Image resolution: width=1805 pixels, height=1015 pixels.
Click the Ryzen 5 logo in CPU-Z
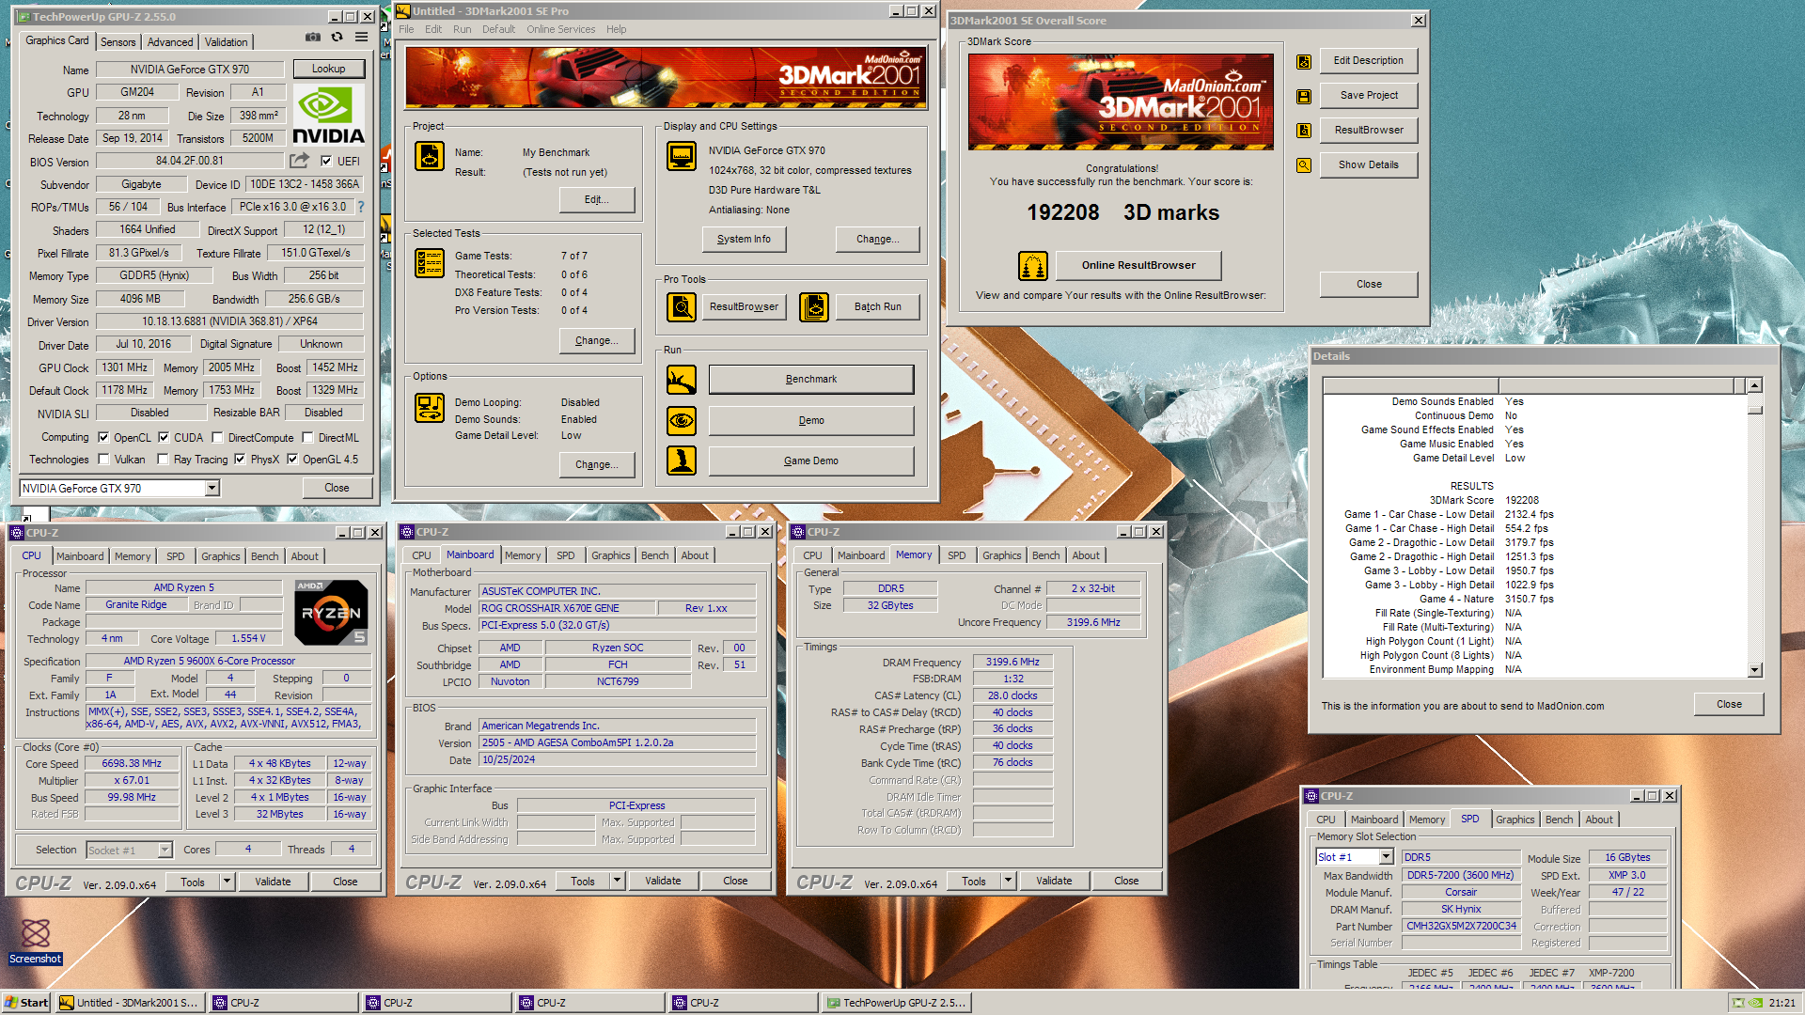(331, 613)
